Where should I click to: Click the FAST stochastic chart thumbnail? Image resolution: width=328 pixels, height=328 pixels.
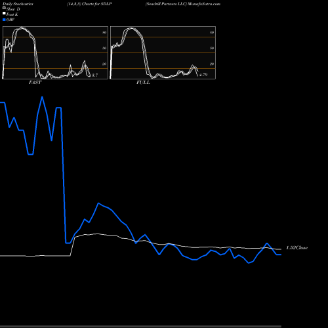coord(55,52)
